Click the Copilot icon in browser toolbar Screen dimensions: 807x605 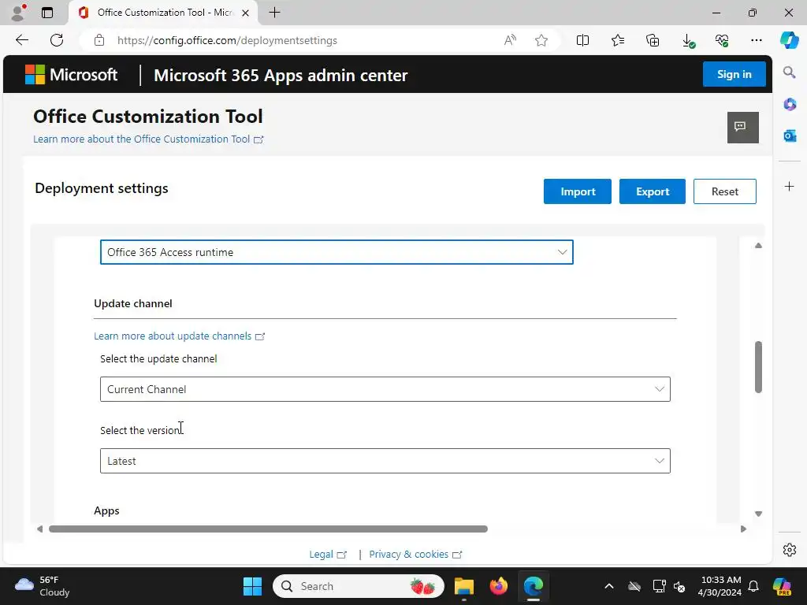788,40
